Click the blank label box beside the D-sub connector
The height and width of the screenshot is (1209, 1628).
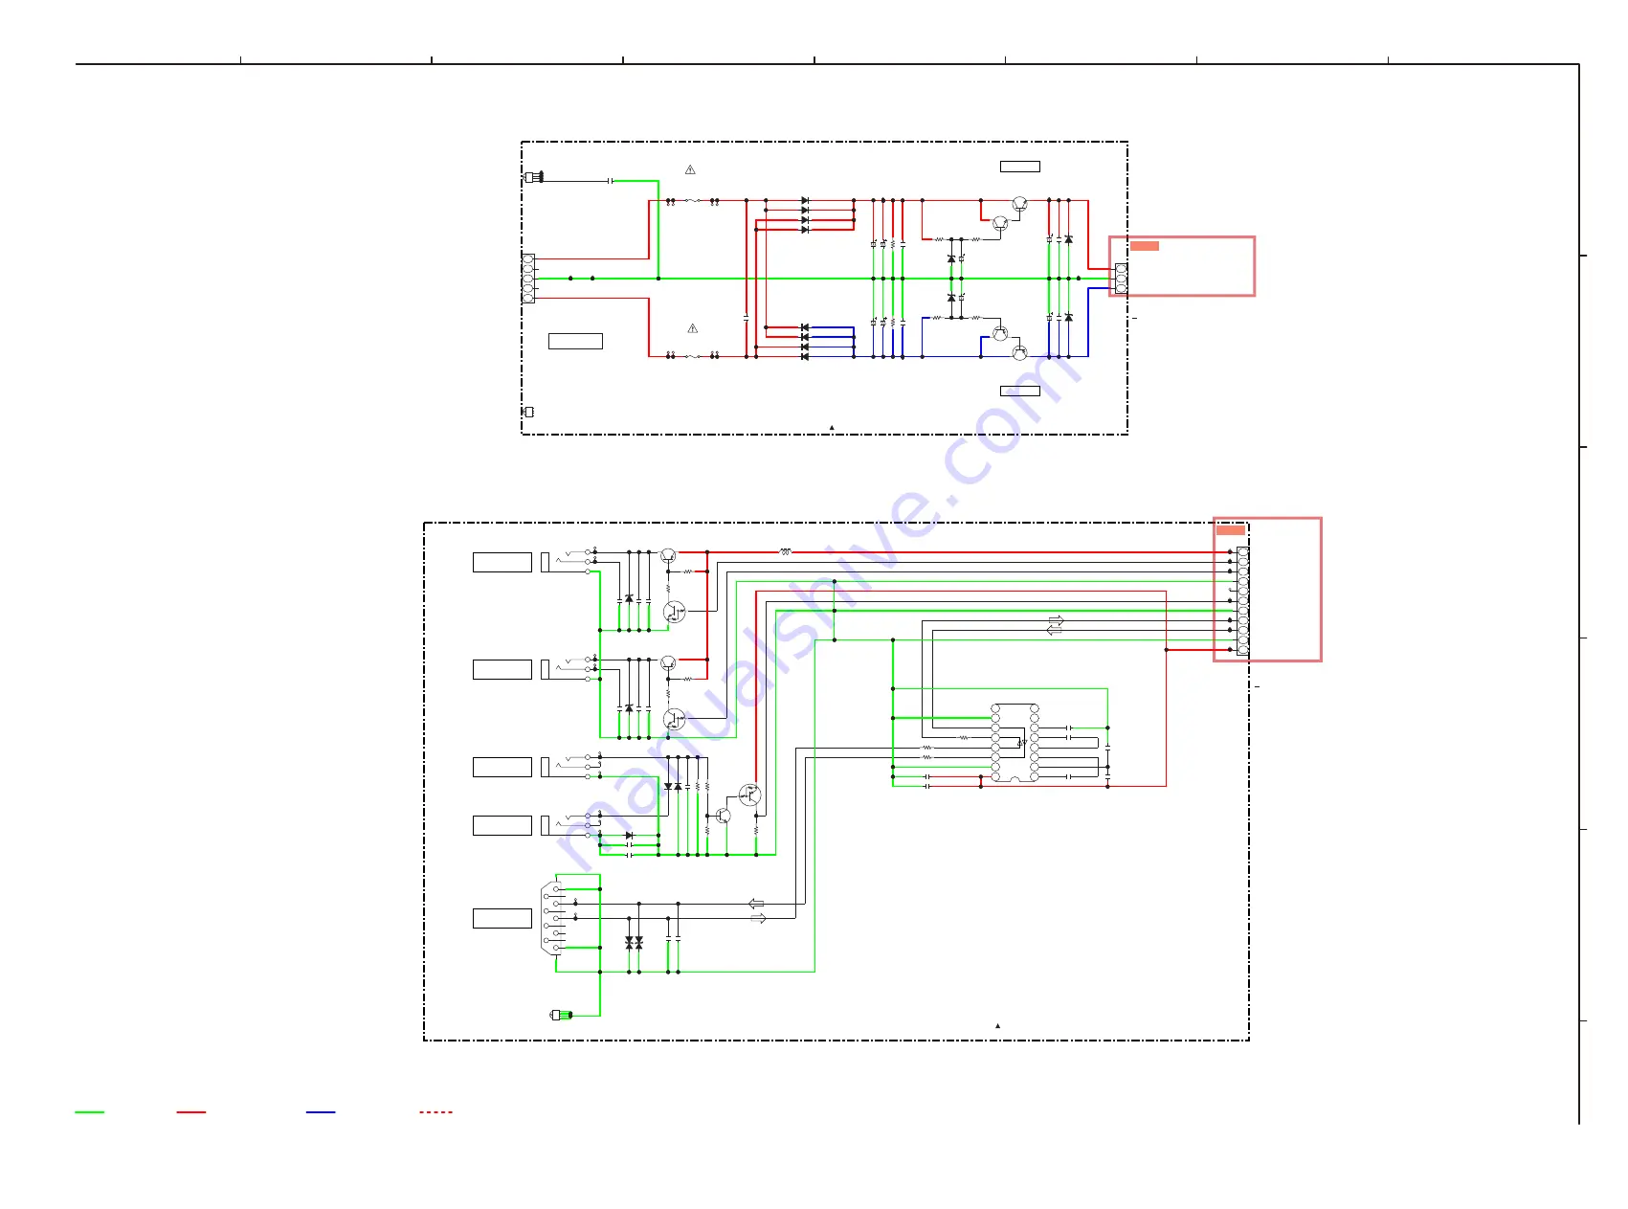pyautogui.click(x=502, y=918)
